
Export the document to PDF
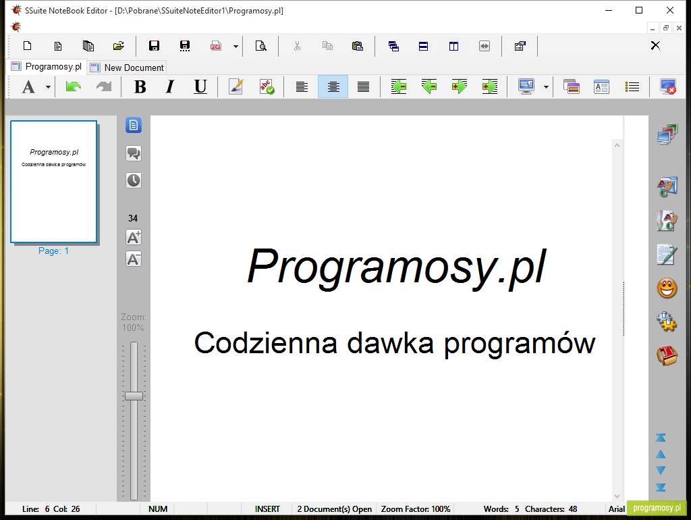(215, 46)
